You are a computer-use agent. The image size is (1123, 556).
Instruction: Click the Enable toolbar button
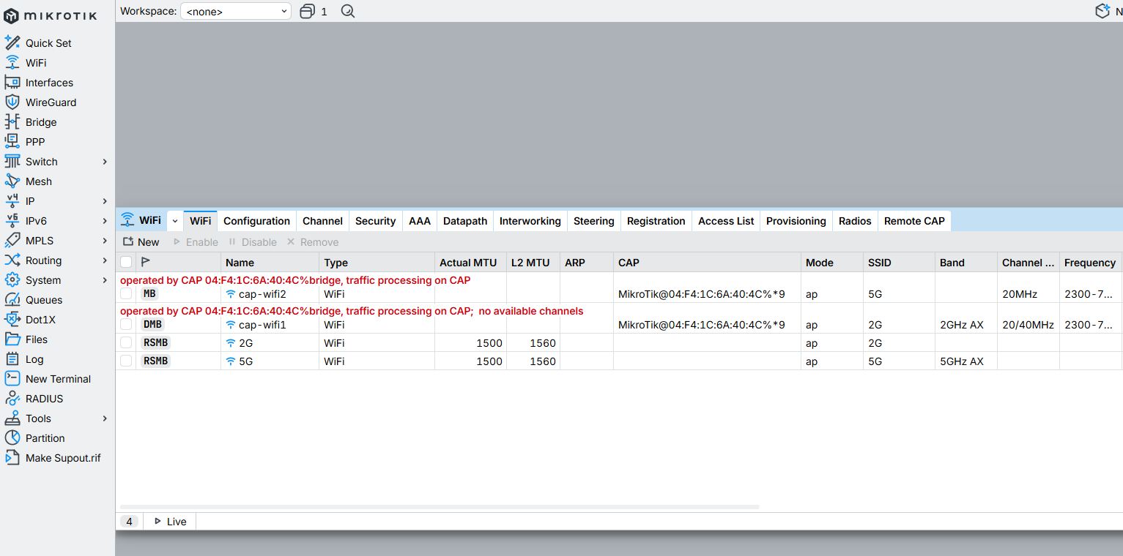pyautogui.click(x=196, y=242)
